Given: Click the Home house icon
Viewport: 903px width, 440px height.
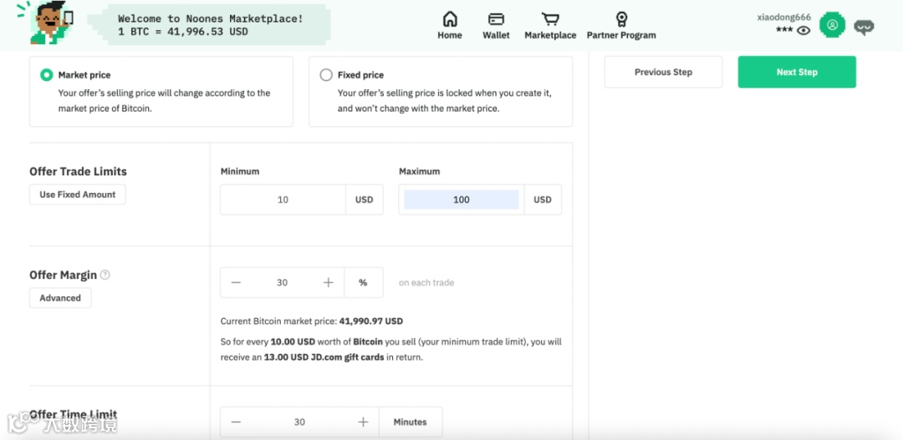Looking at the screenshot, I should tap(450, 19).
